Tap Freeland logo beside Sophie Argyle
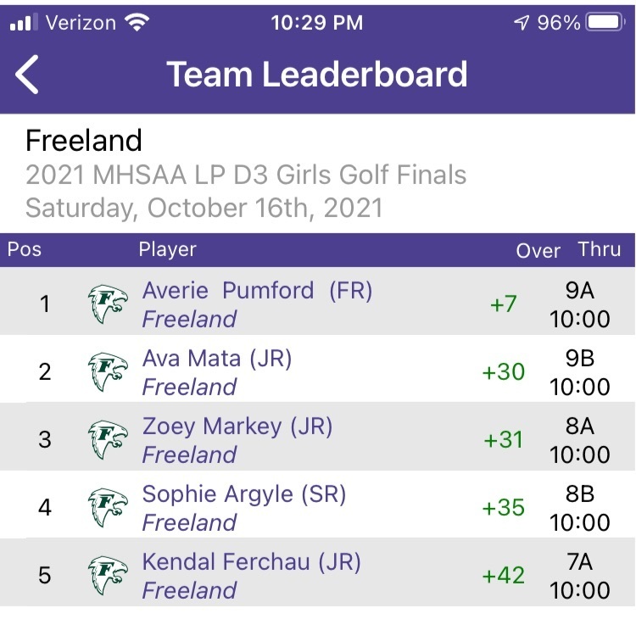Screen dimensions: 636x636 point(108,507)
